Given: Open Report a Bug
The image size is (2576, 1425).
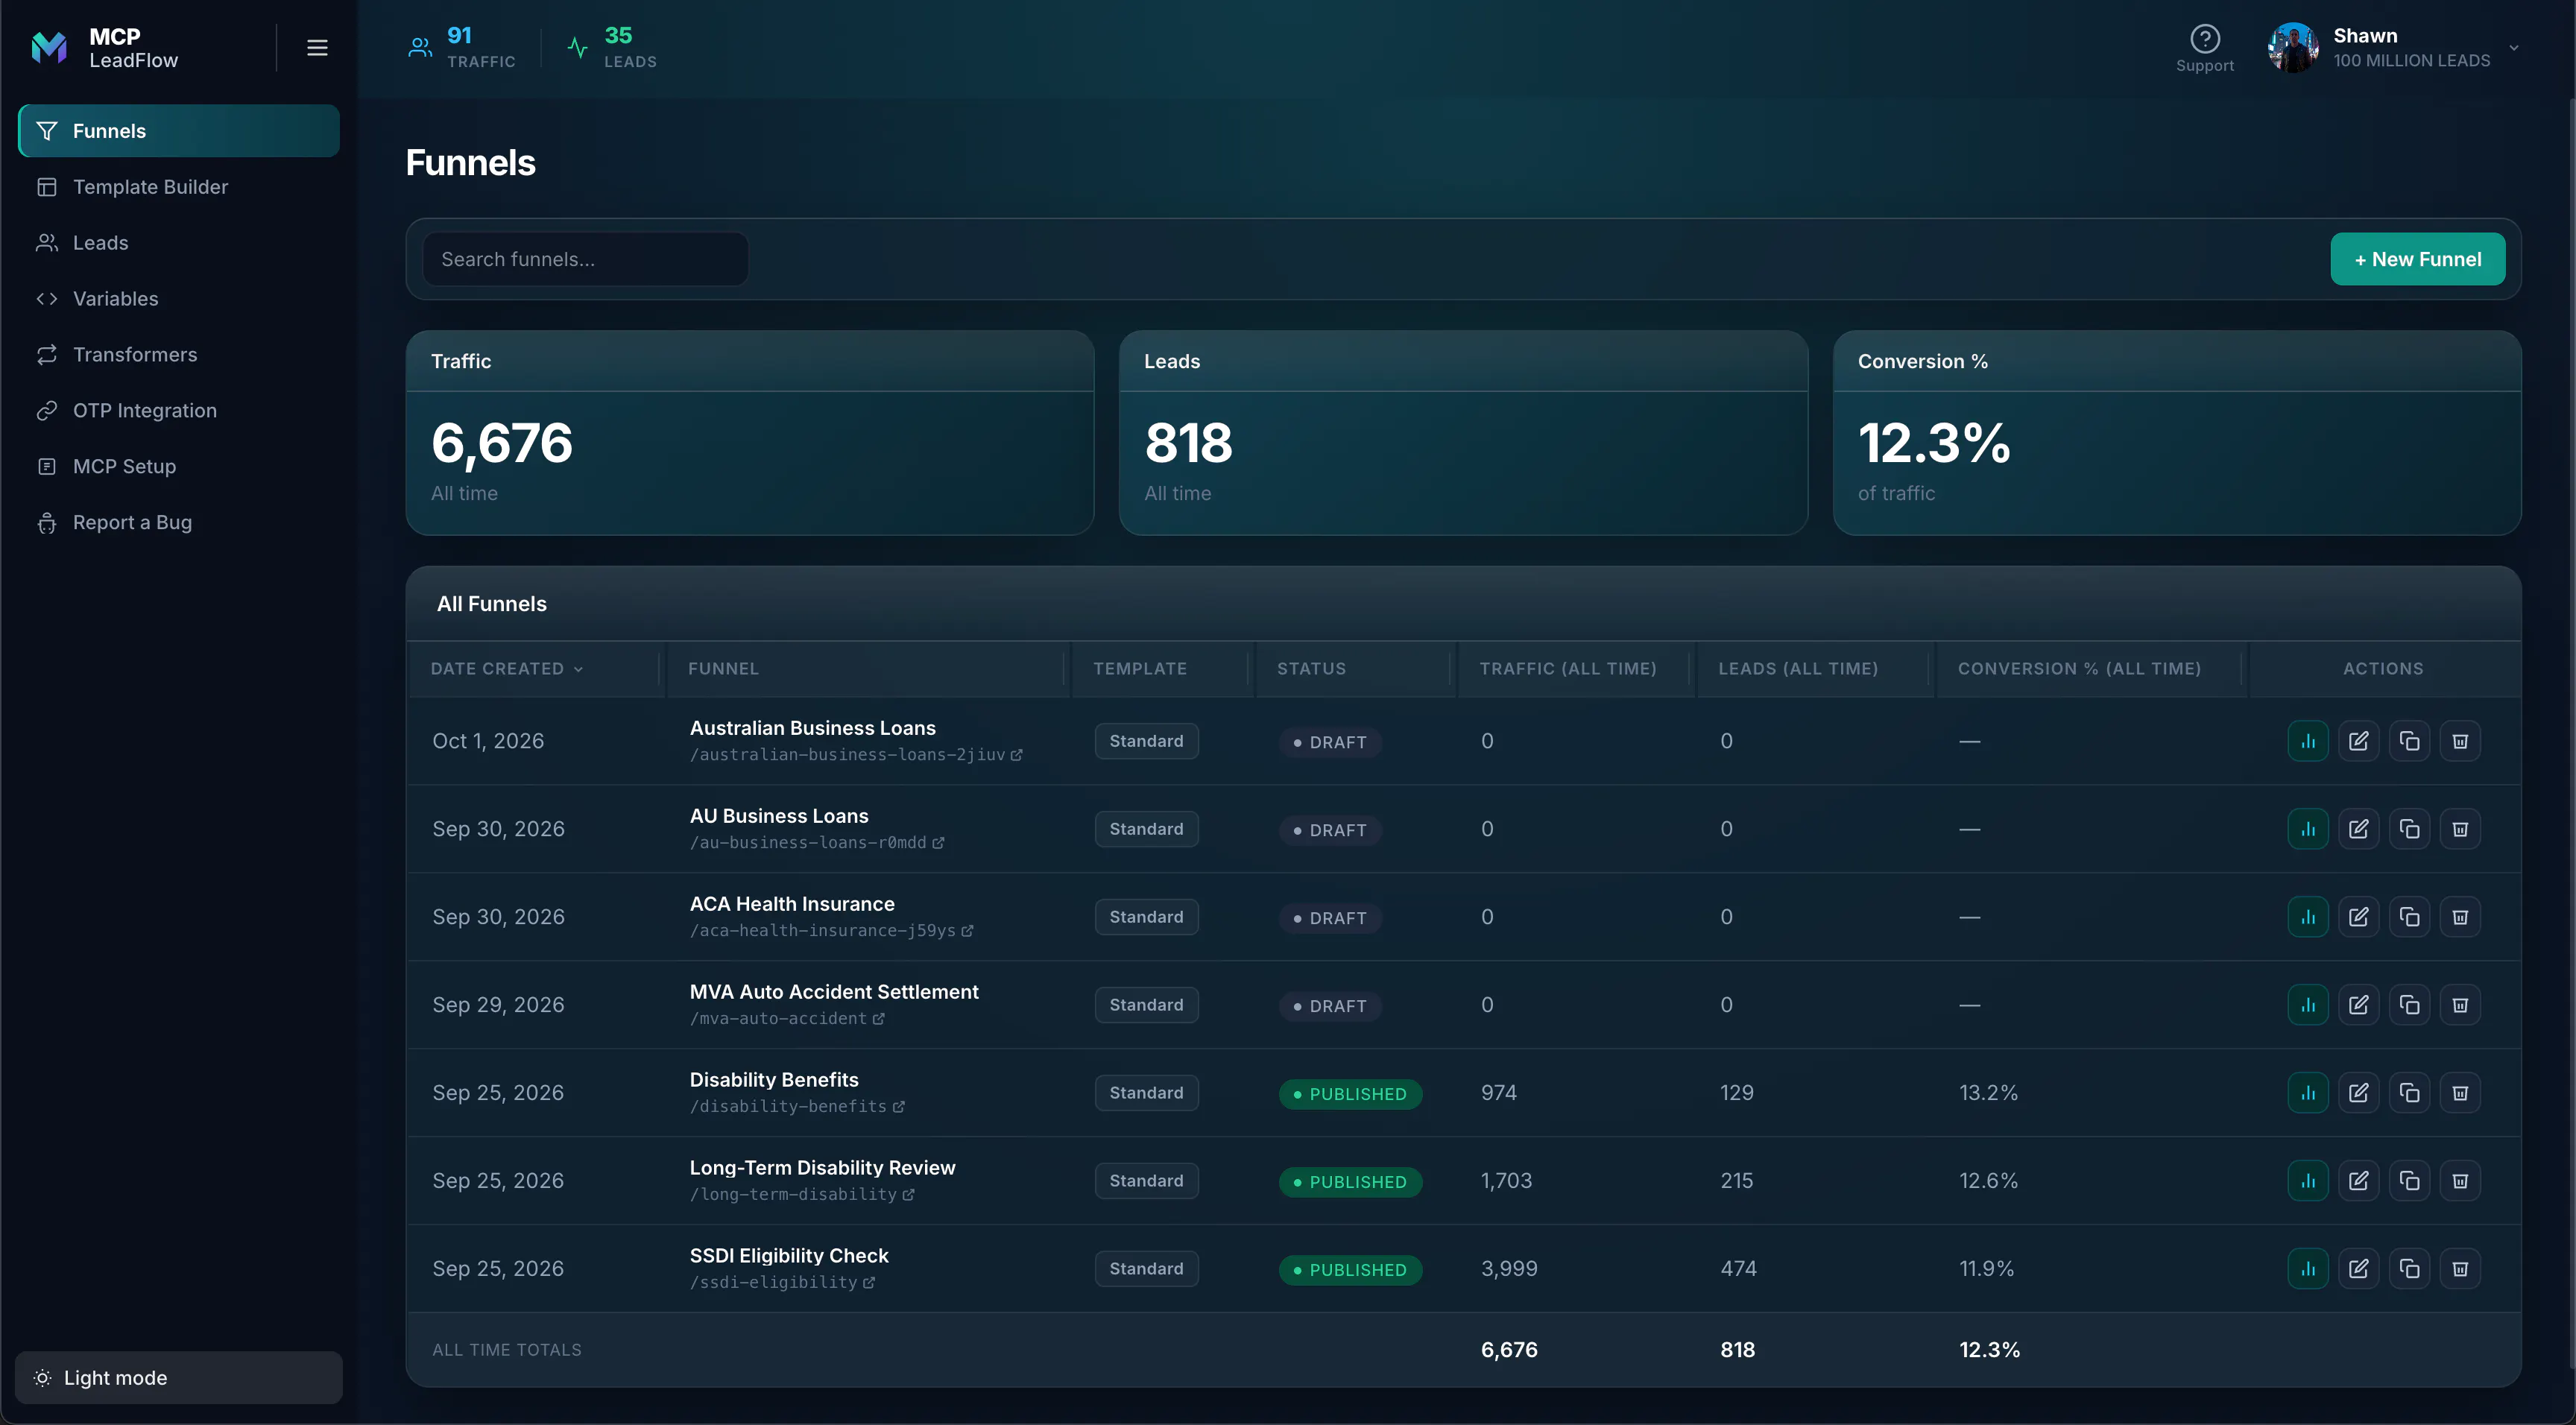Looking at the screenshot, I should tap(179, 523).
